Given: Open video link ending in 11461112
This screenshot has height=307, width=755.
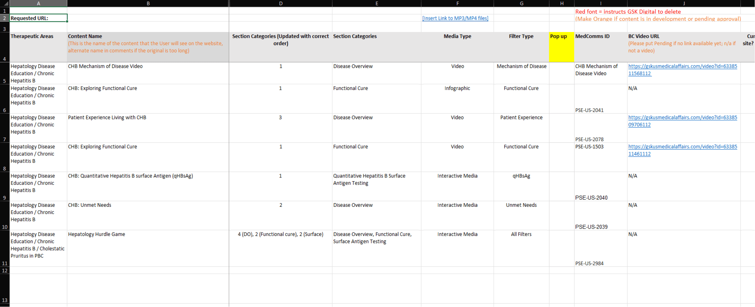Looking at the screenshot, I should (x=682, y=150).
